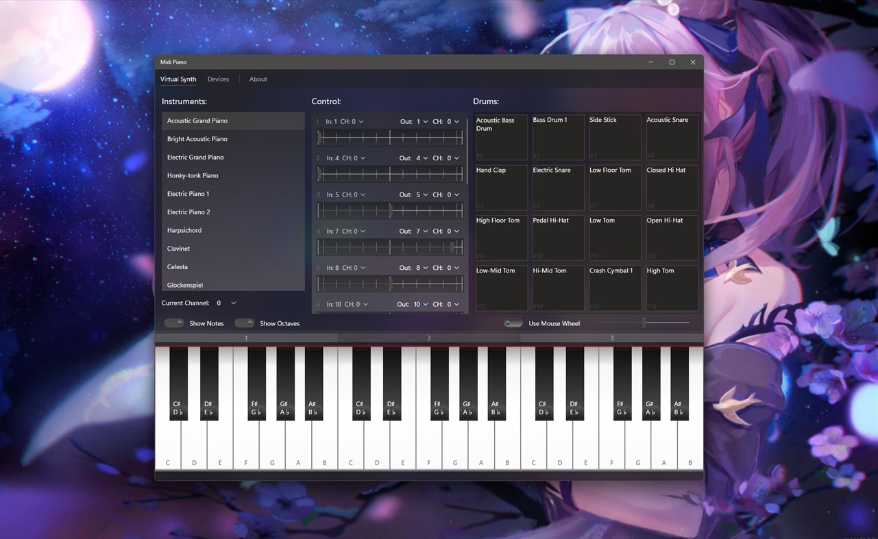878x539 pixels.
Task: Switch to the Devices tab
Action: click(x=218, y=79)
